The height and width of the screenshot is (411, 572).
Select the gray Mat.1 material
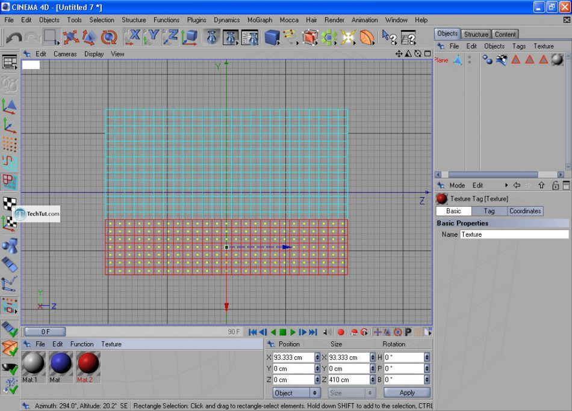click(x=33, y=367)
